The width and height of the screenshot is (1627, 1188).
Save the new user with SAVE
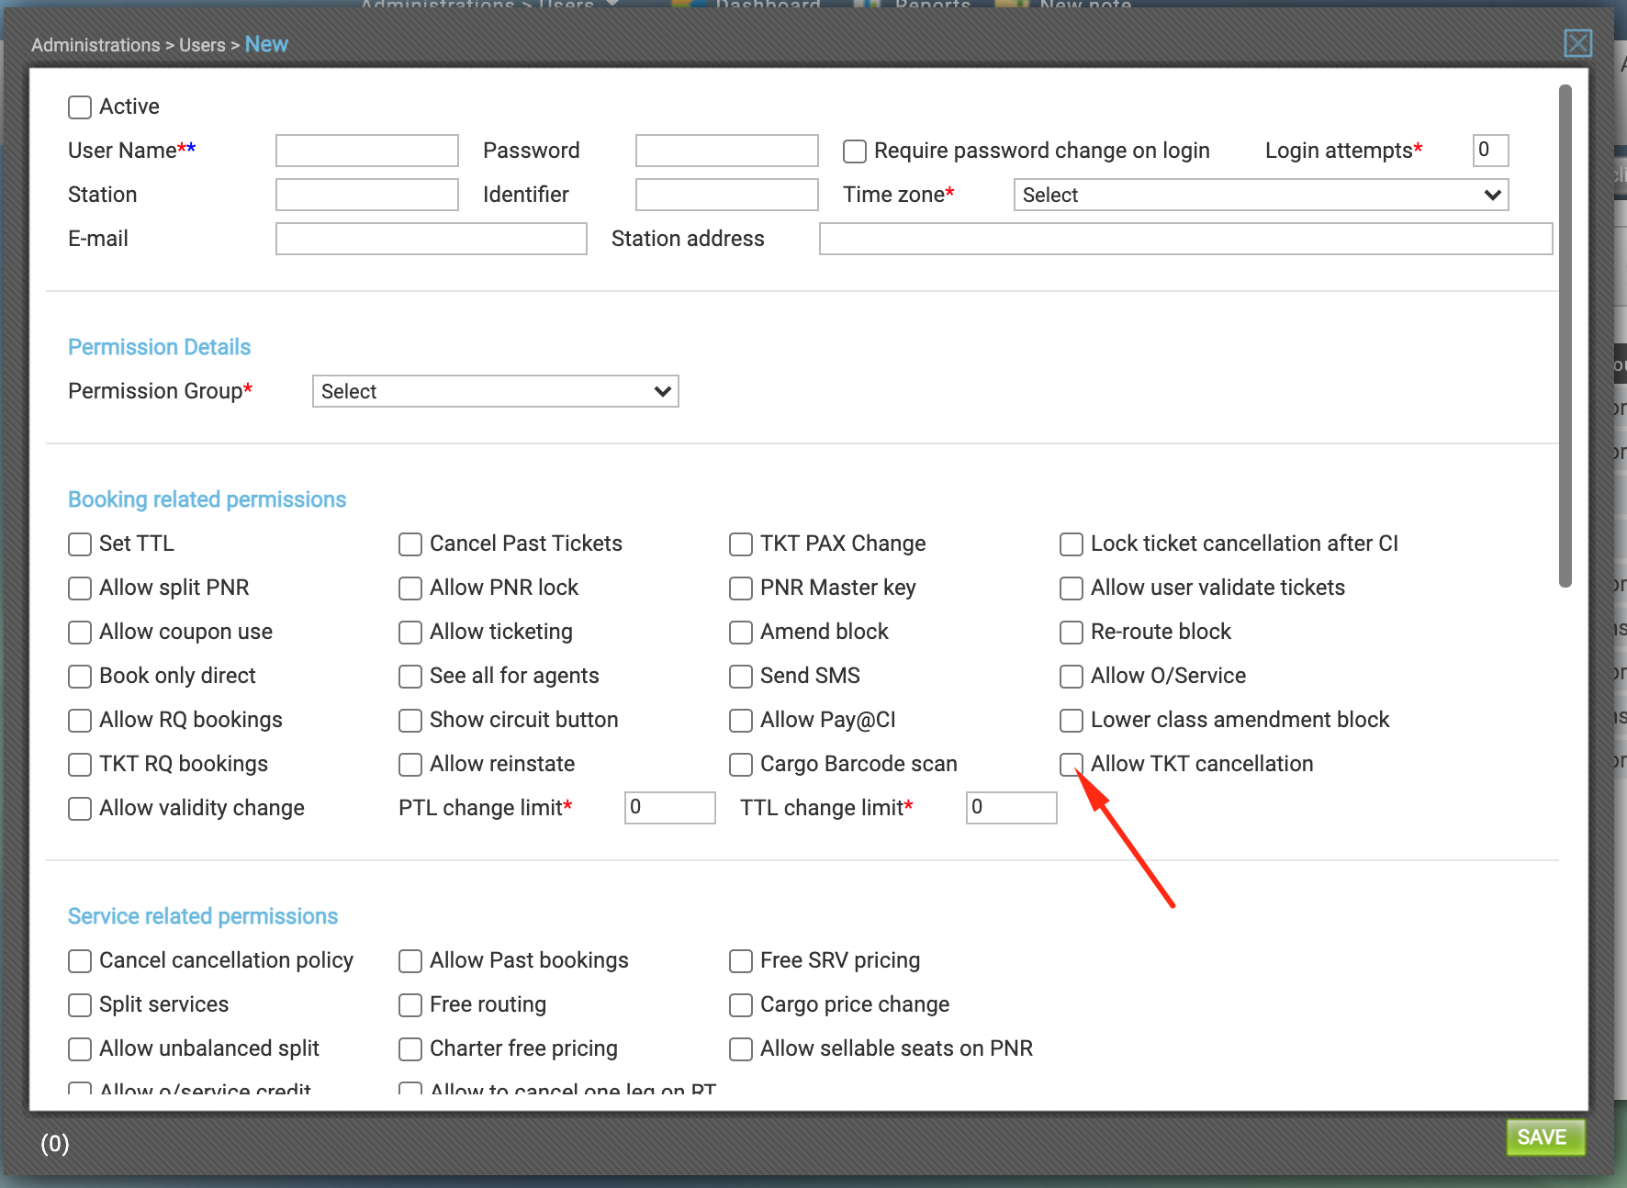click(x=1545, y=1138)
